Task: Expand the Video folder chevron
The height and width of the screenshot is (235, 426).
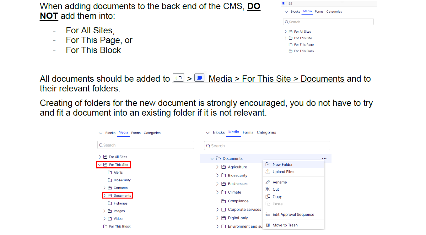Action: [105, 219]
